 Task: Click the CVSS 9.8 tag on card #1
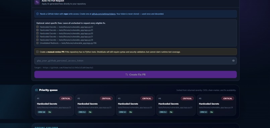[42, 112]
